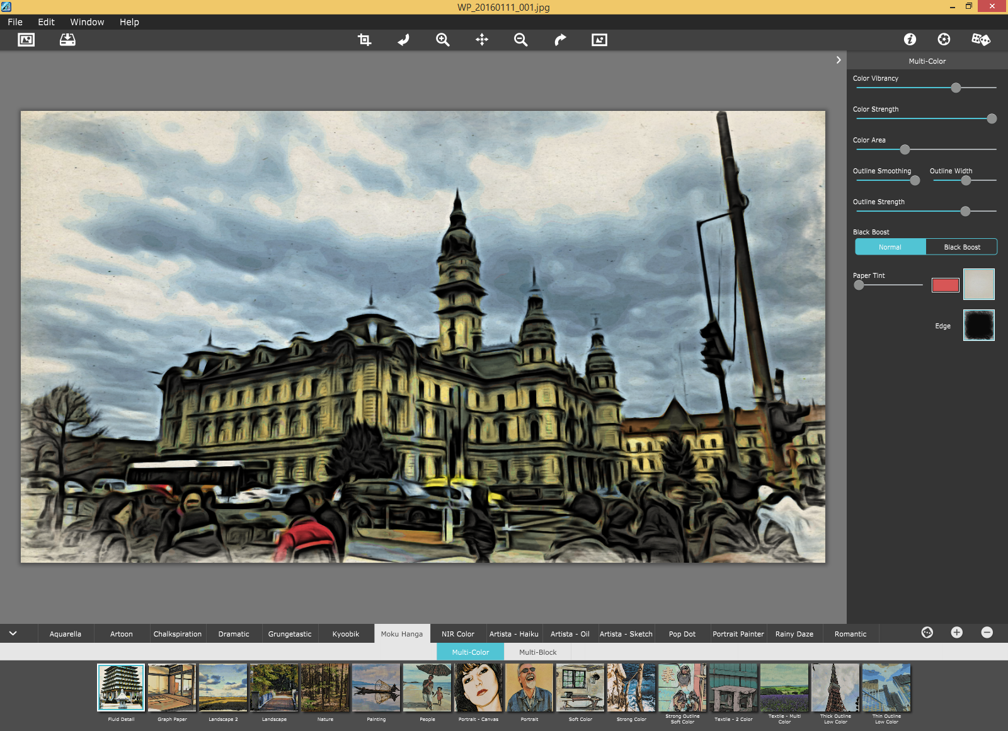Select the Moku Hanga category
This screenshot has width=1008, height=731.
[x=402, y=634]
